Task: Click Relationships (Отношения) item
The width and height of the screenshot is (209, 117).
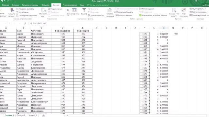Action: click(146, 12)
